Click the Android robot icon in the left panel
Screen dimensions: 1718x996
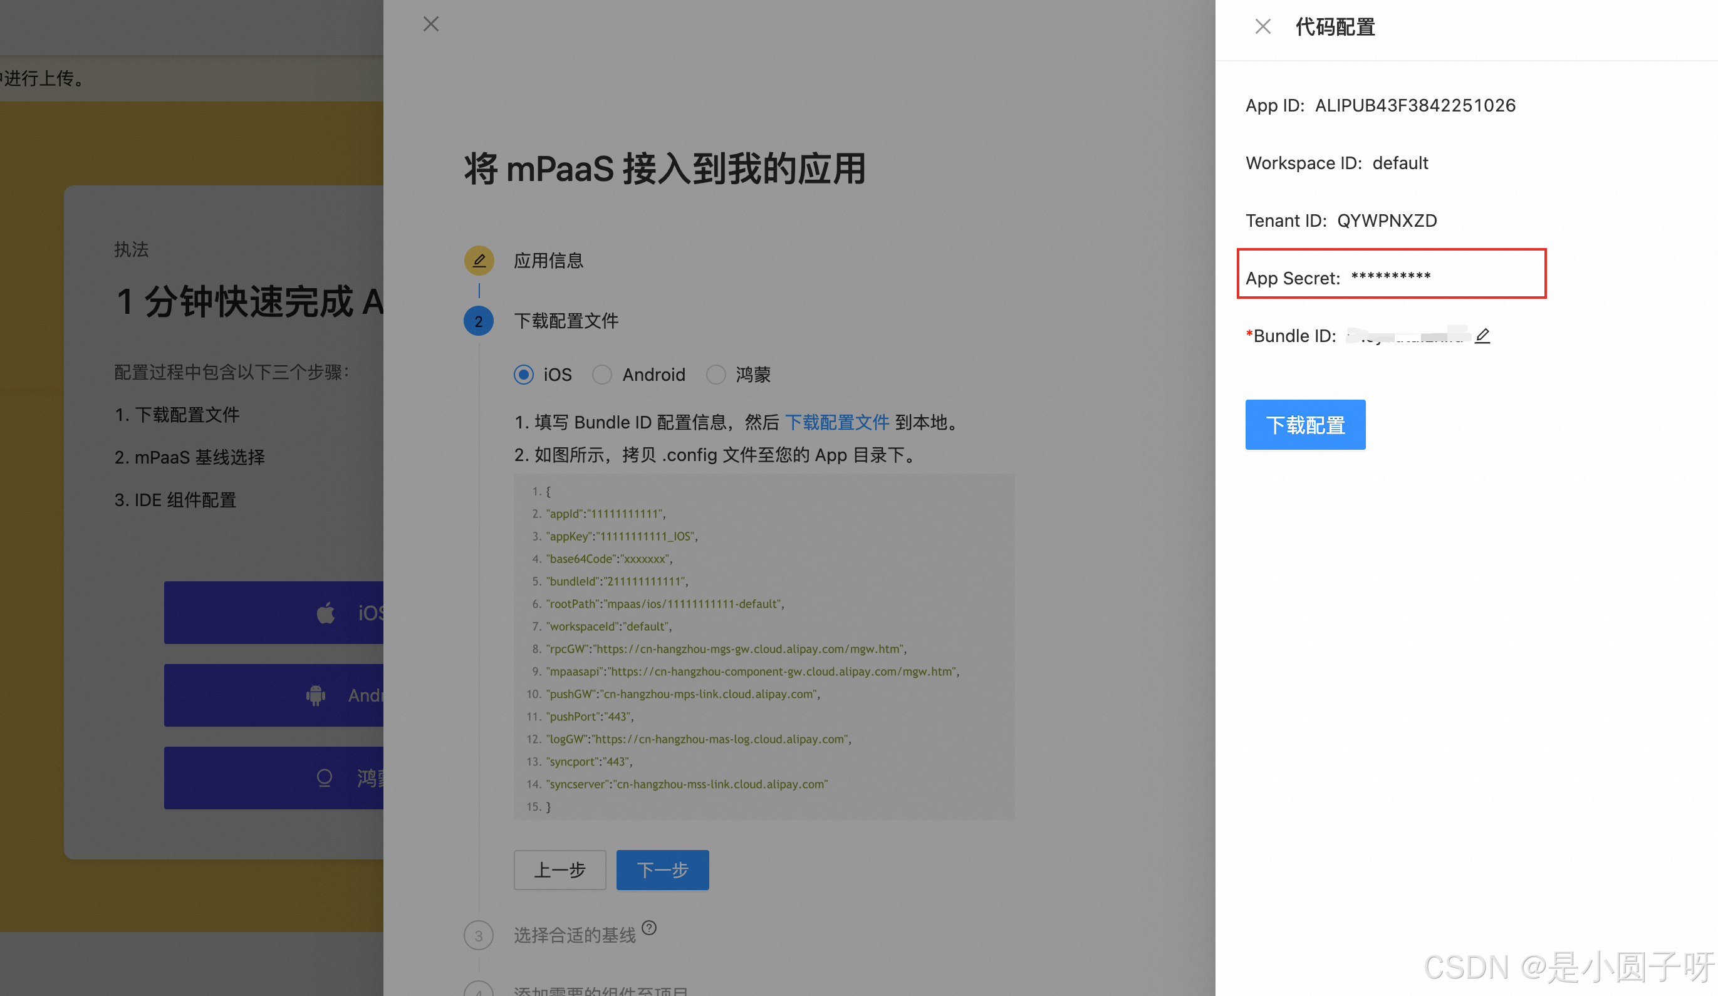point(315,695)
